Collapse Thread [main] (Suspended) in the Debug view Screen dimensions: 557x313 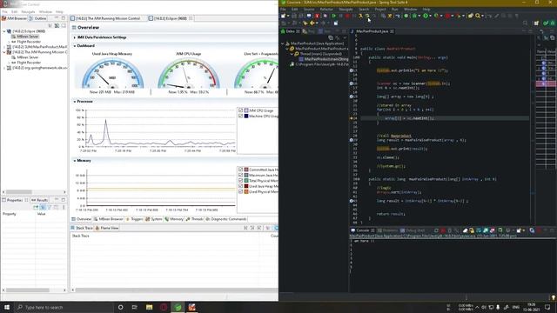[292, 54]
